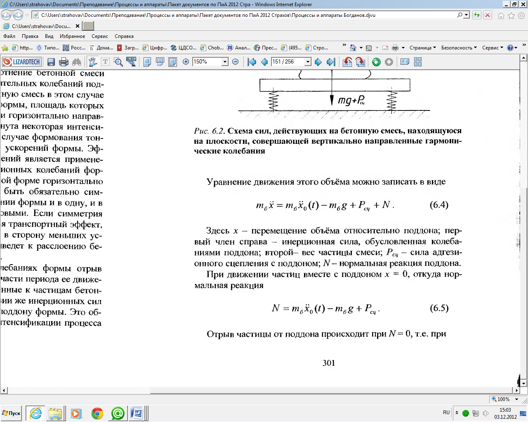Select the ruler-style tool beside magnifier

point(131,62)
